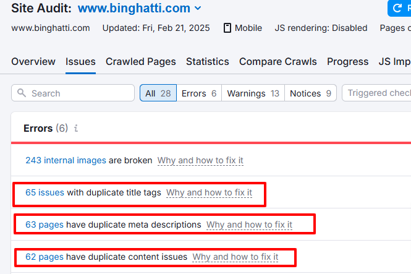Open the Crawled Pages tab
Image resolution: width=411 pixels, height=274 pixels.
click(141, 62)
